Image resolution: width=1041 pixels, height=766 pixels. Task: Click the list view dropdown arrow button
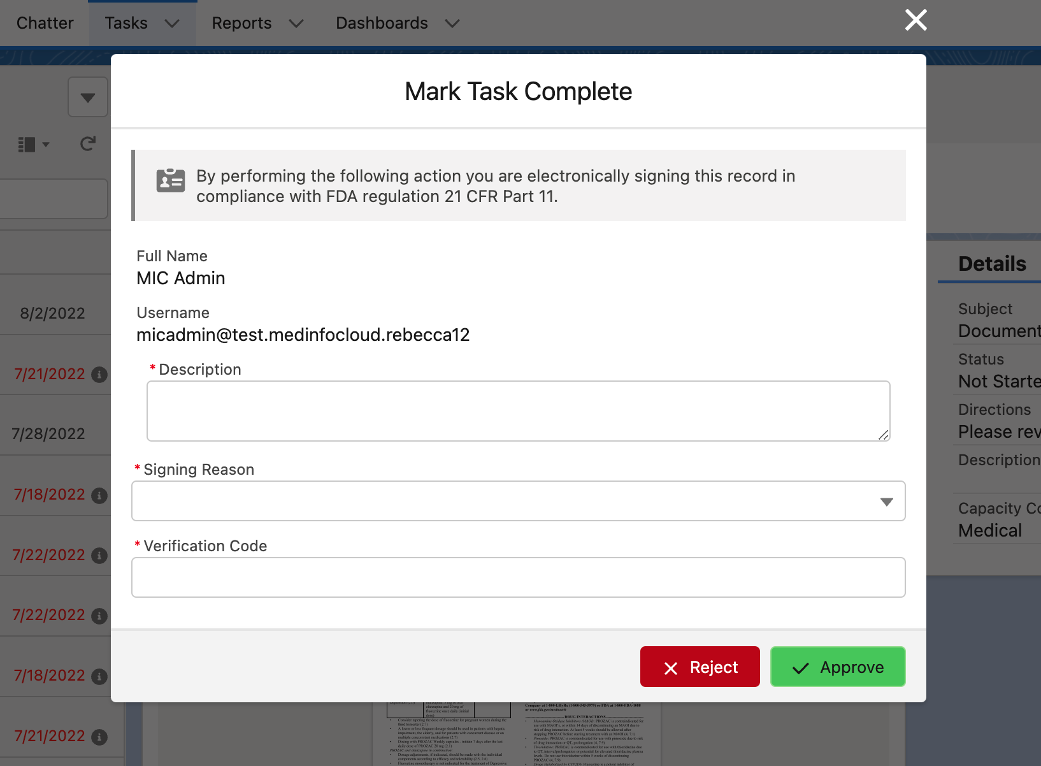pyautogui.click(x=88, y=98)
